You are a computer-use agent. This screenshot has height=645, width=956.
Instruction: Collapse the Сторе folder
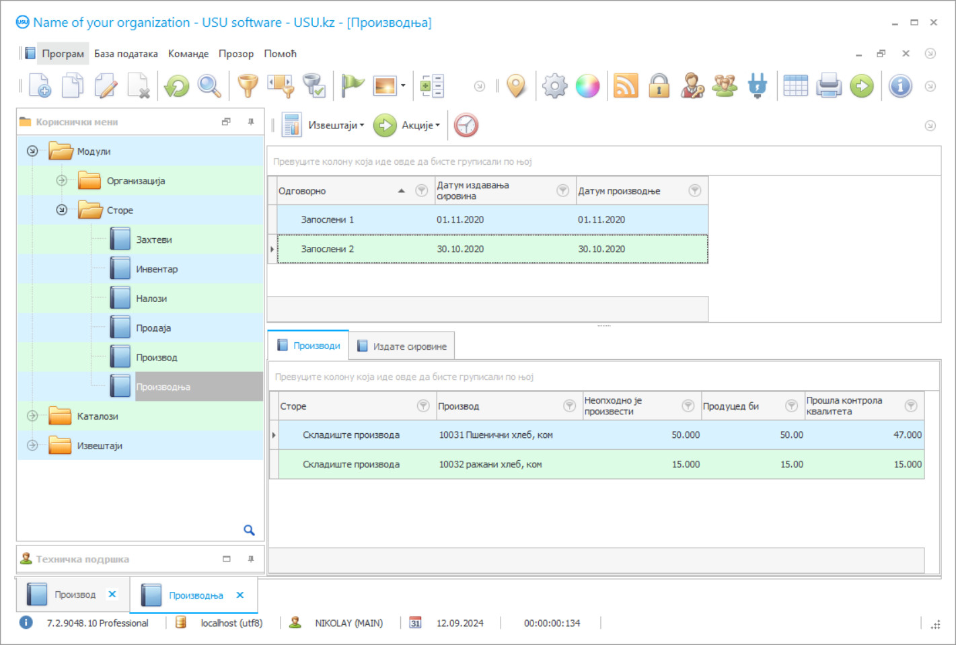pyautogui.click(x=62, y=210)
